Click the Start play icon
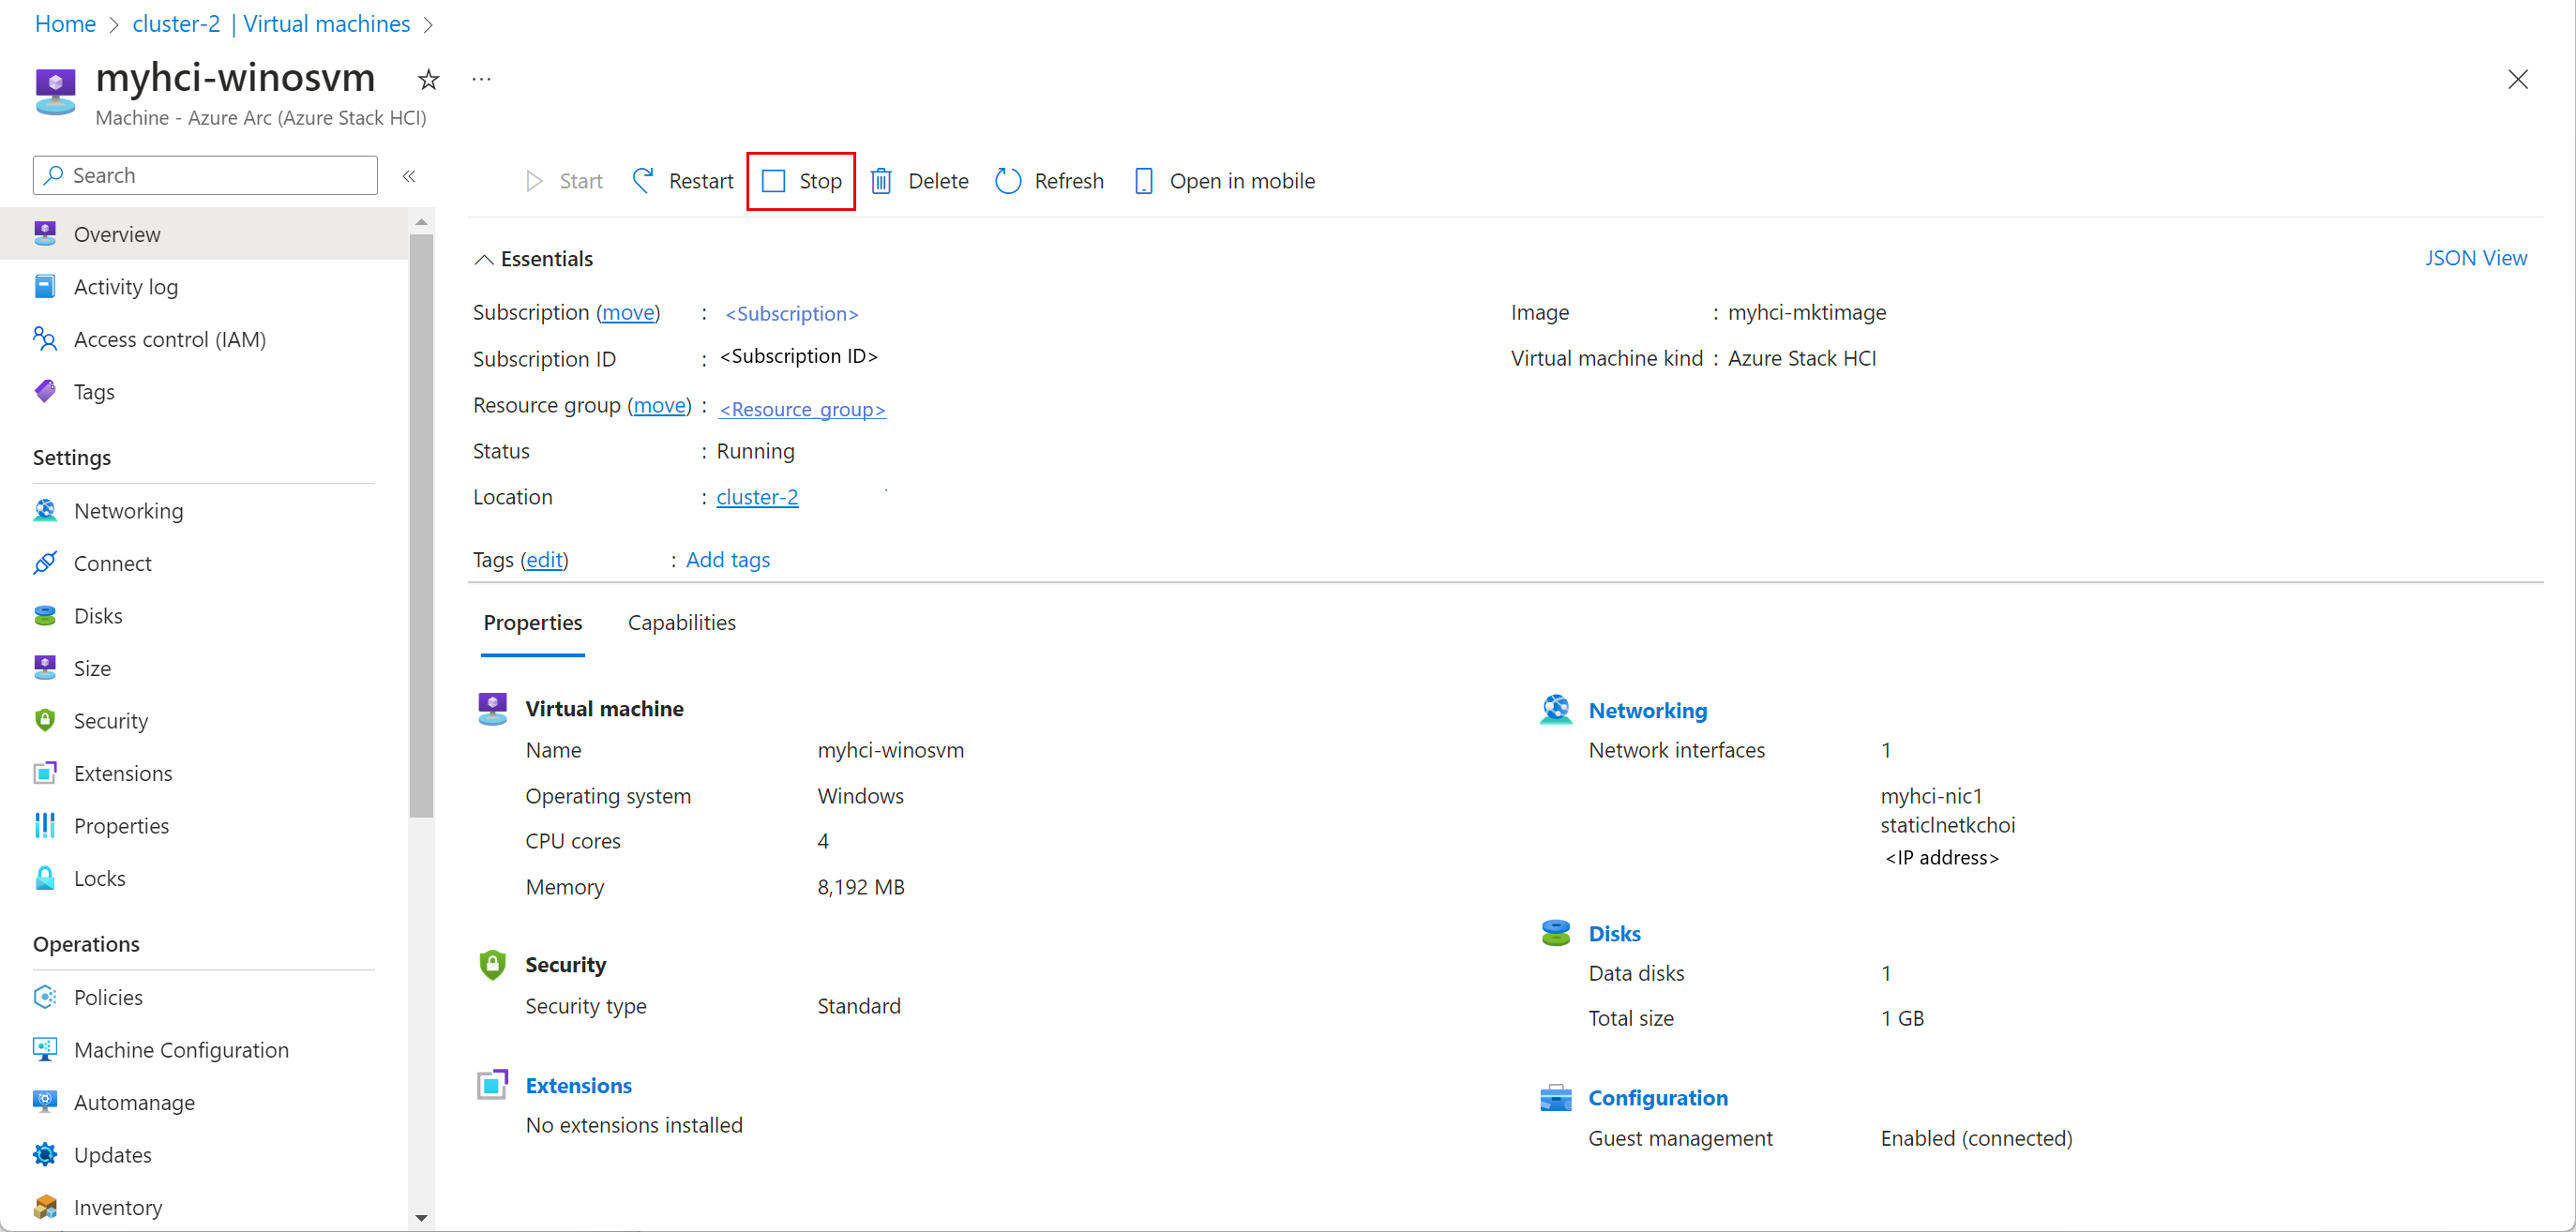This screenshot has height=1232, width=2576. coord(534,181)
